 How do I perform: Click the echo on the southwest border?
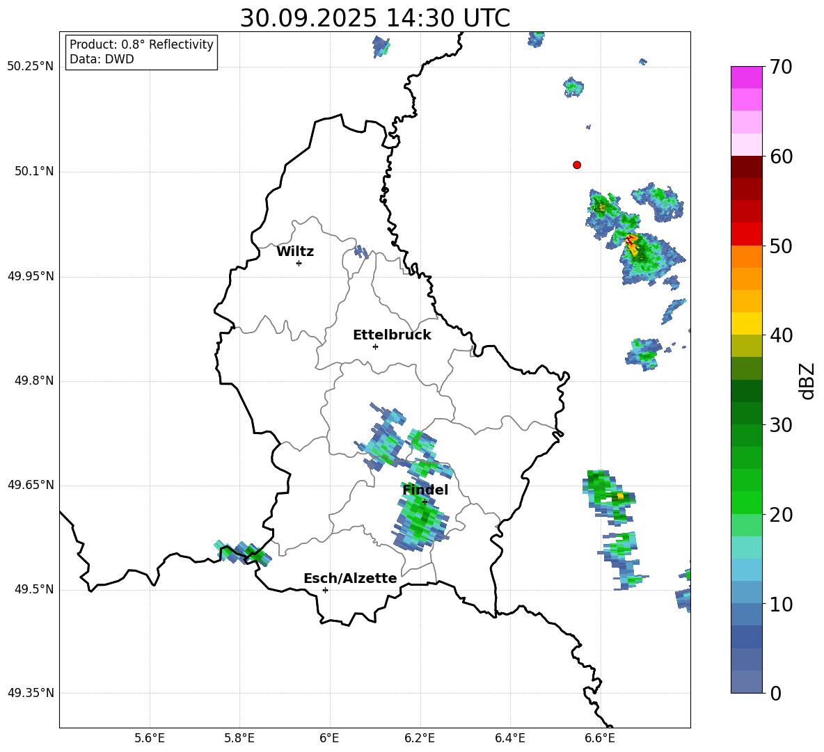tap(244, 553)
